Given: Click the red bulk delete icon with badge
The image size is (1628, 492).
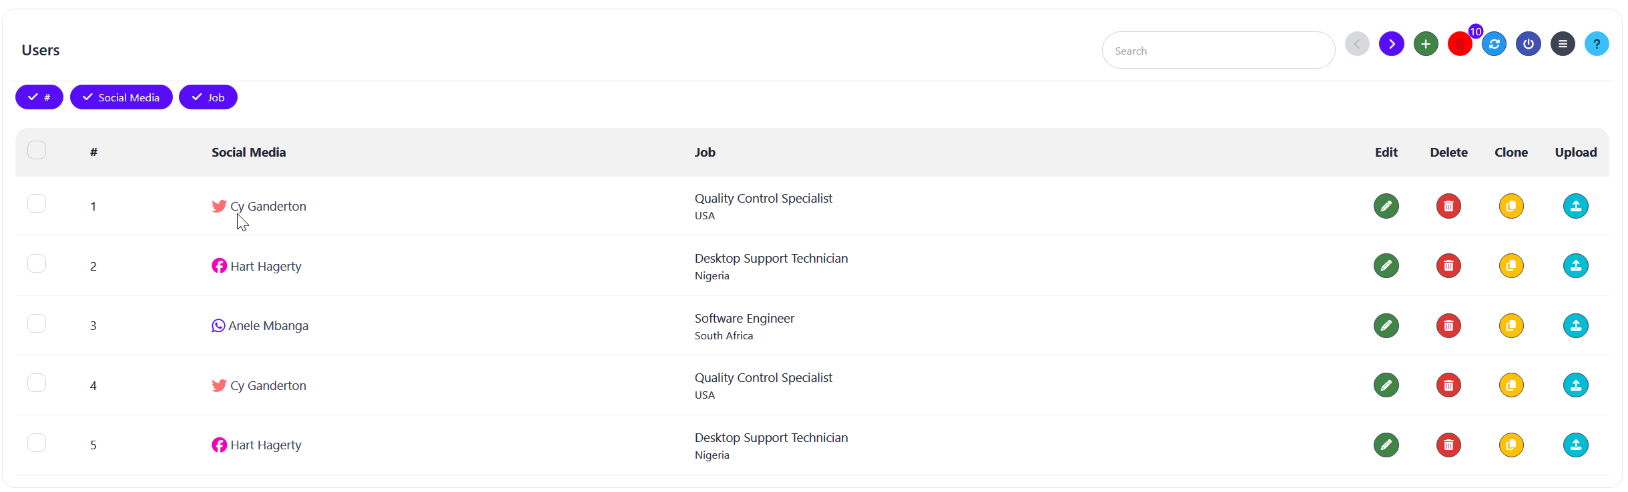Looking at the screenshot, I should [x=1460, y=44].
